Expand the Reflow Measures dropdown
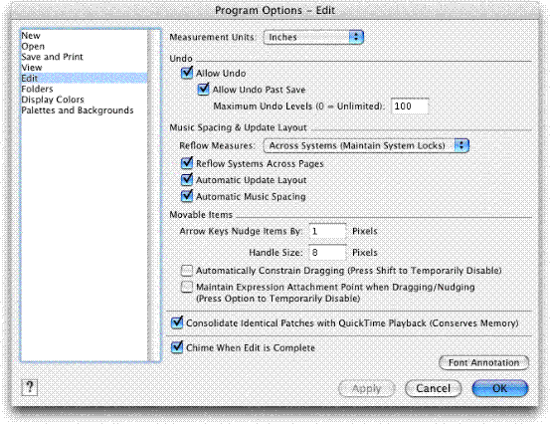This screenshot has height=425, width=550. 366,145
